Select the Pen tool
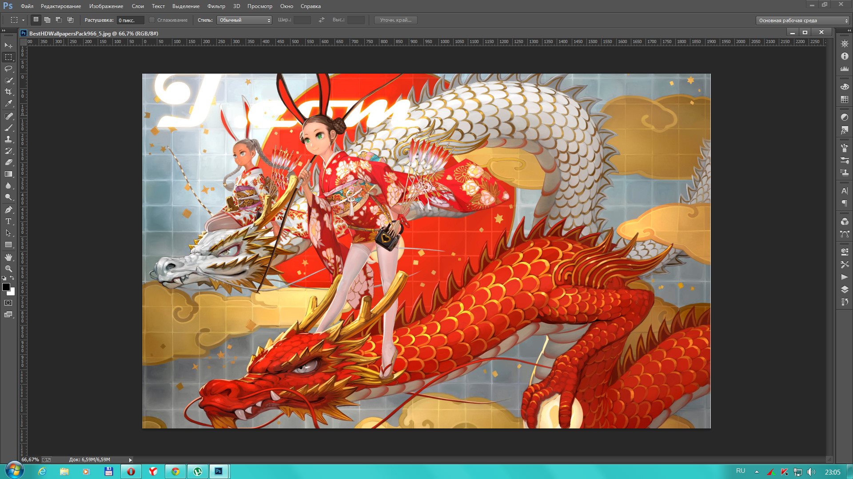Viewport: 853px width, 479px height. (8, 210)
